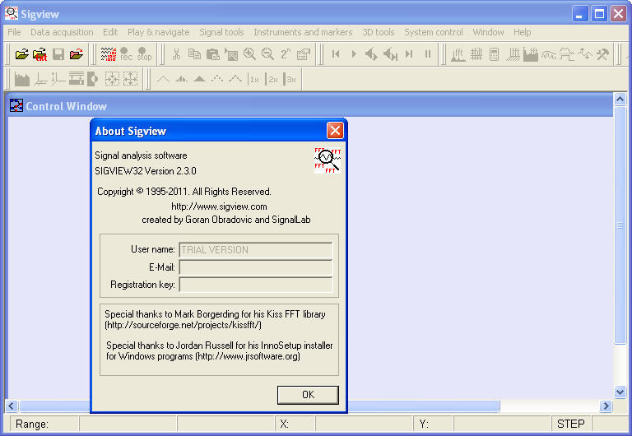Maximize the Sigview main window
The image size is (632, 436).
(x=599, y=14)
